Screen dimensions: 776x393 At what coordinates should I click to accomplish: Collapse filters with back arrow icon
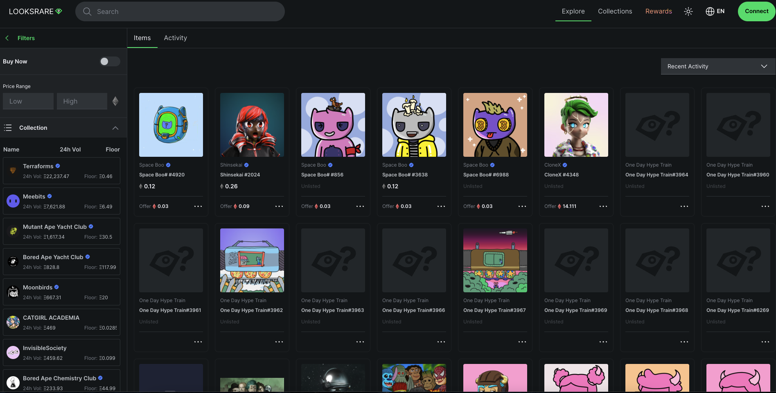pyautogui.click(x=7, y=38)
